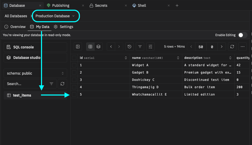This screenshot has height=145, width=252.
Task: Close the Database tab
Action: point(40,5)
